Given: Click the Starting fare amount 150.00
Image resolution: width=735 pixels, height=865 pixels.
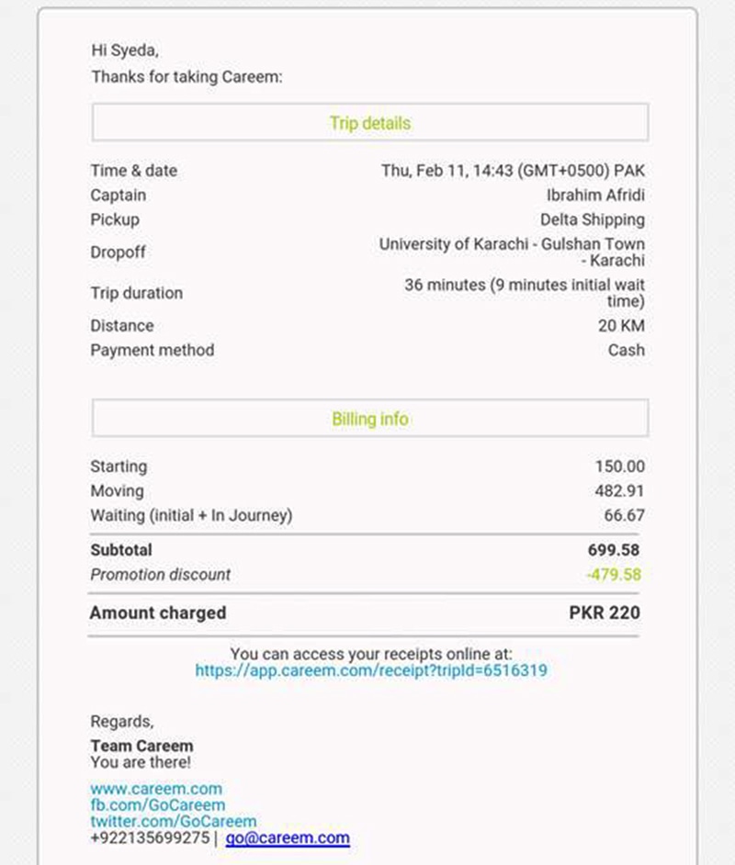Looking at the screenshot, I should click(619, 466).
